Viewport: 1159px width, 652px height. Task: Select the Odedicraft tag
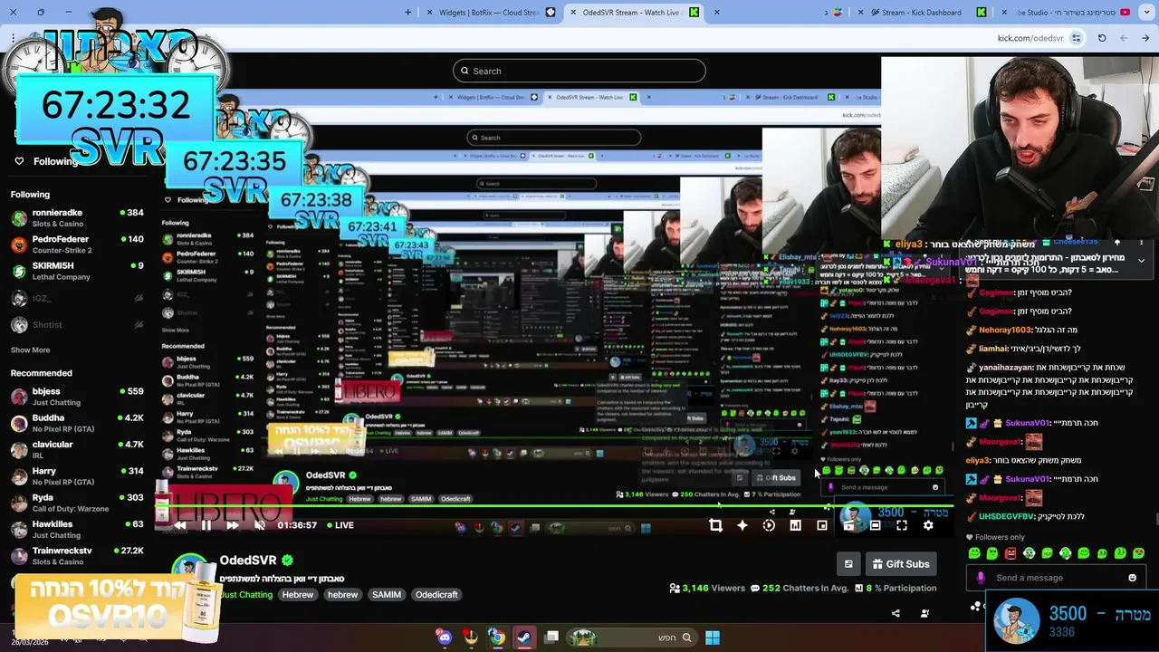click(436, 595)
